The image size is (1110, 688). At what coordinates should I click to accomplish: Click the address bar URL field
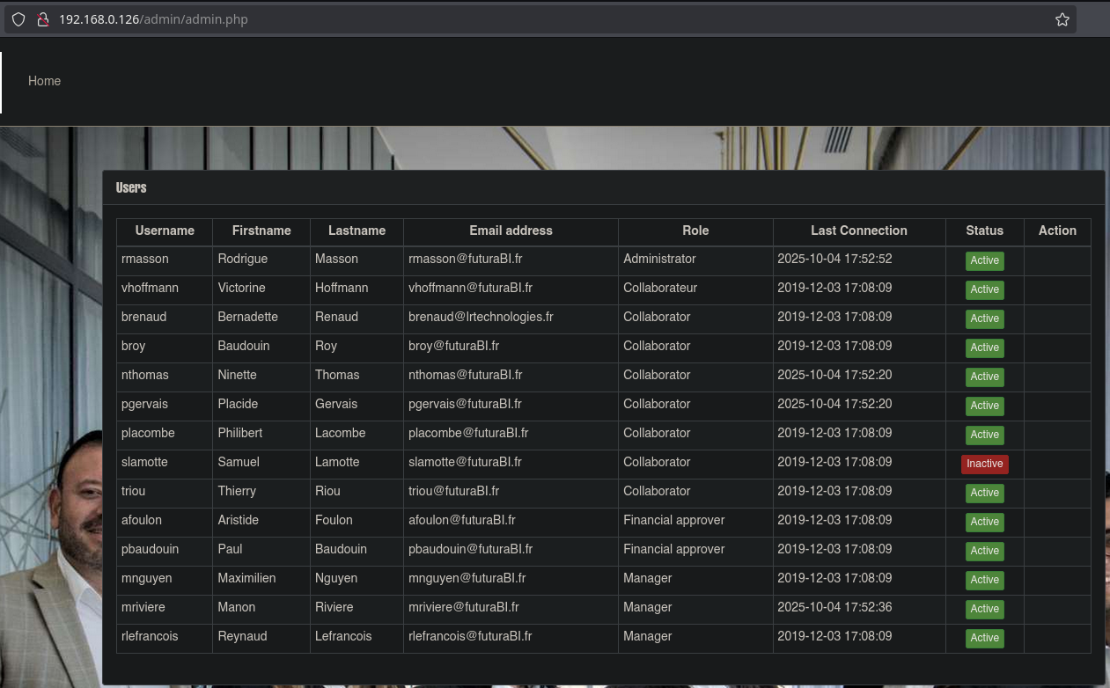point(528,19)
